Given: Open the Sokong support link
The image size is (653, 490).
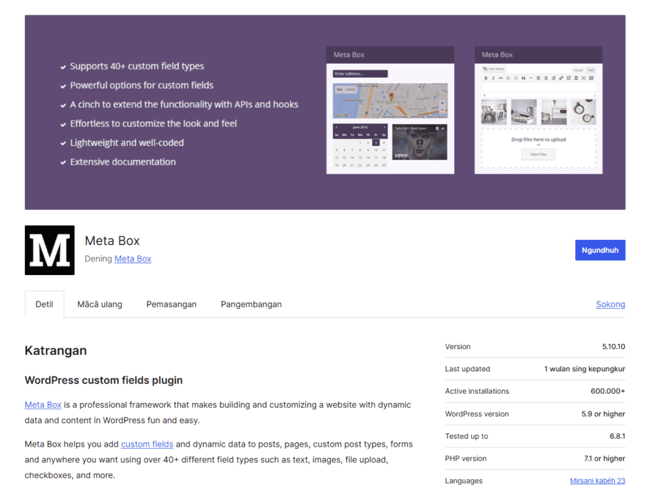Looking at the screenshot, I should (610, 304).
